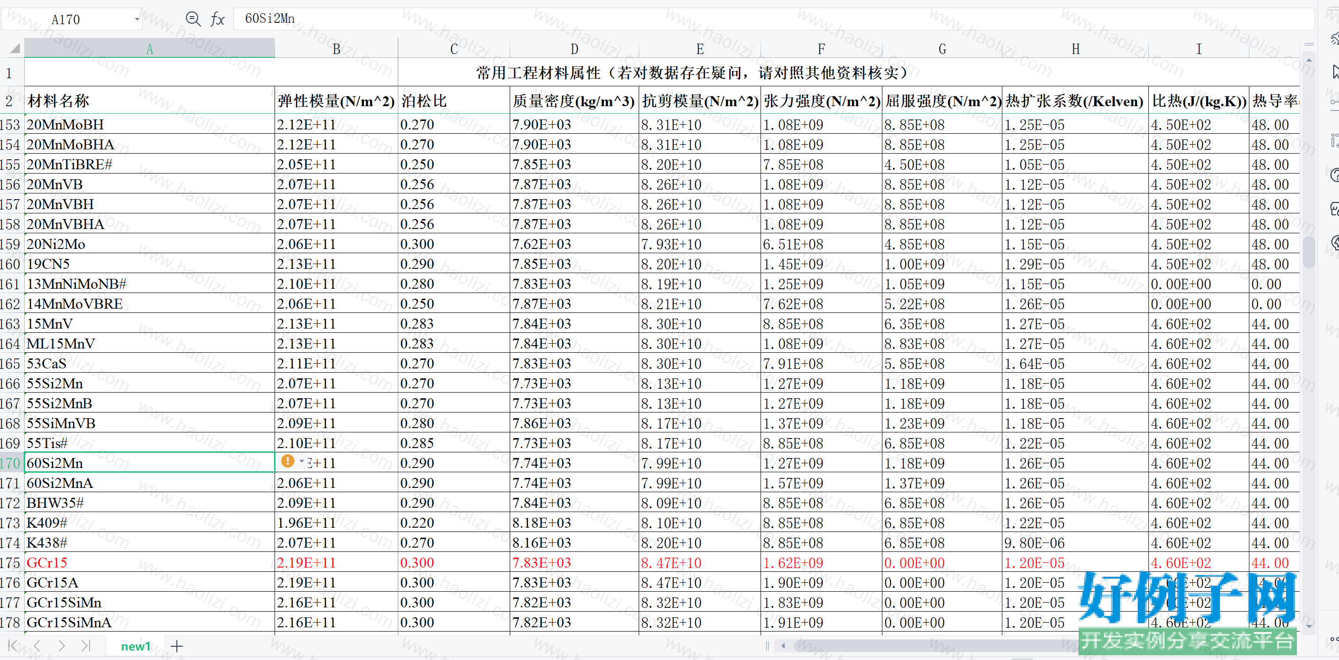Jump to the first sheet with the navigation arrow

pos(13,646)
